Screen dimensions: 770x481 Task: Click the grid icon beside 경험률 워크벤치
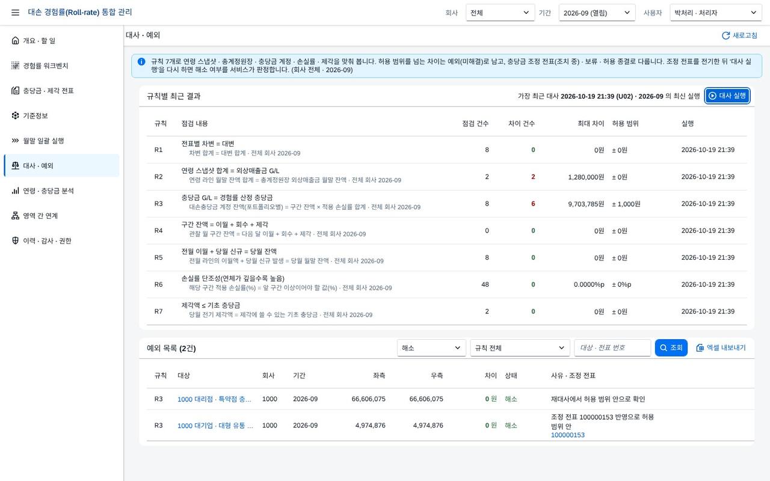15,66
